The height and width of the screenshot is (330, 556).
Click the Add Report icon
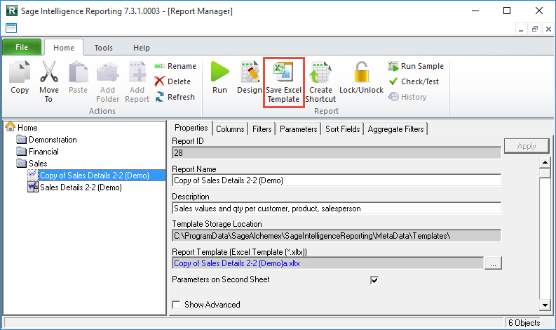(137, 72)
